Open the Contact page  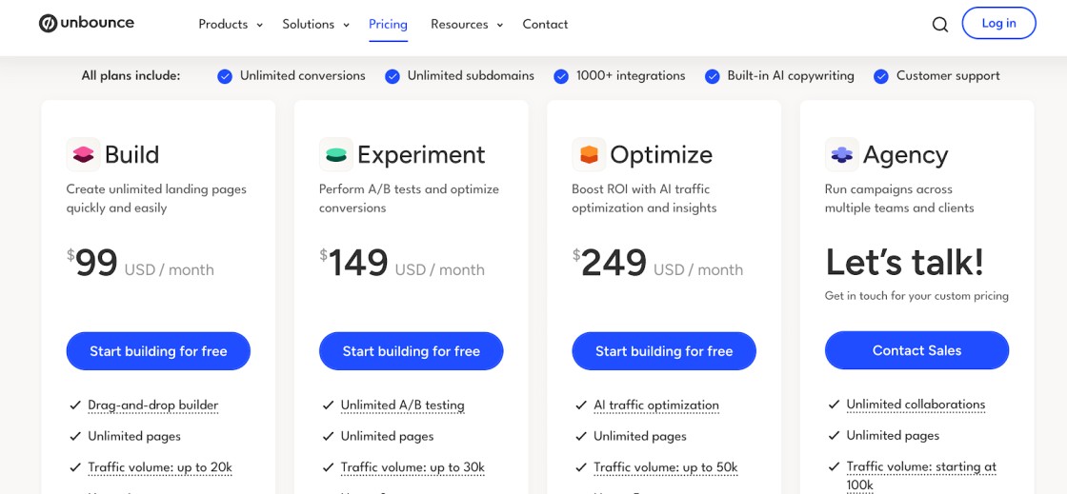click(x=545, y=25)
